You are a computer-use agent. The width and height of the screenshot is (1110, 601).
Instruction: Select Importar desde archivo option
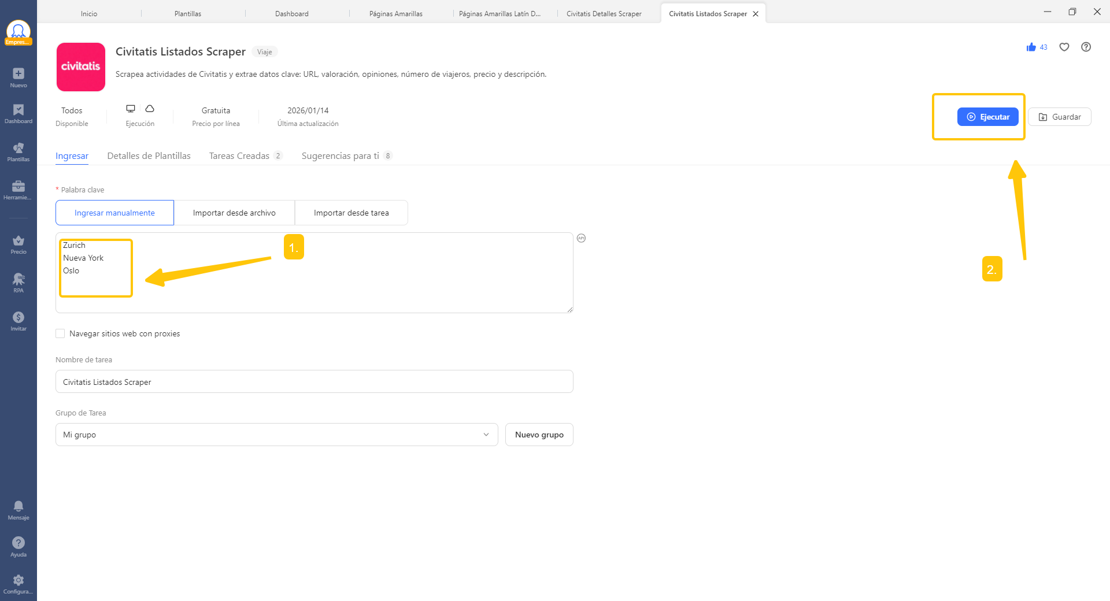pyautogui.click(x=234, y=213)
